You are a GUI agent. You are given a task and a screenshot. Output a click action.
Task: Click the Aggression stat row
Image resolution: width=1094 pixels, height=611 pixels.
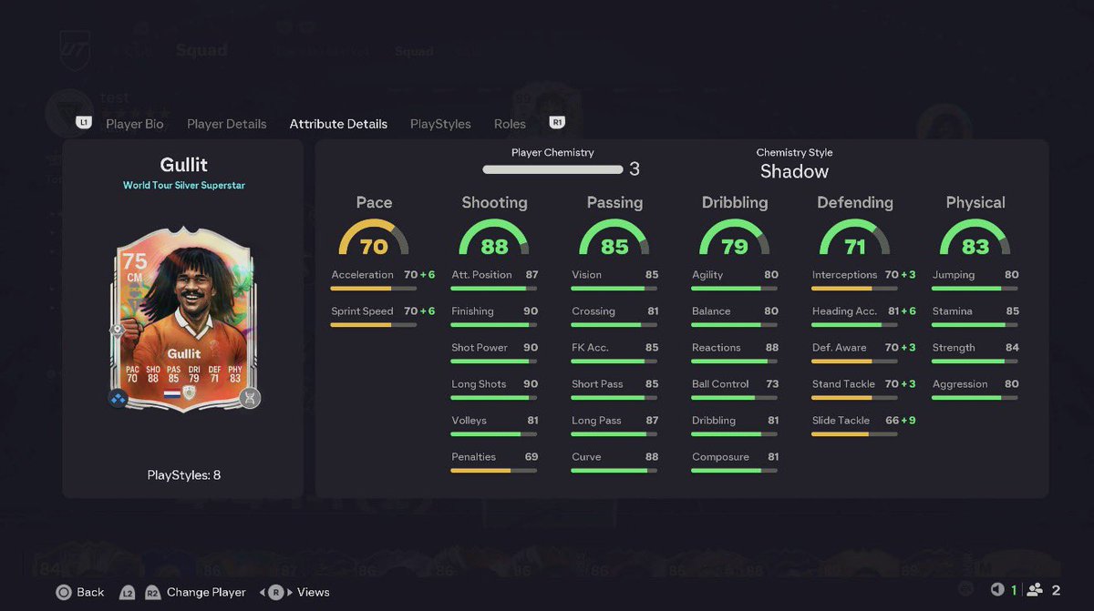[x=975, y=388]
